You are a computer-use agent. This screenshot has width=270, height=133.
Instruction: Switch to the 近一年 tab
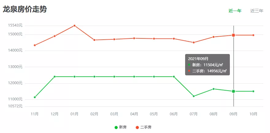click(235, 11)
